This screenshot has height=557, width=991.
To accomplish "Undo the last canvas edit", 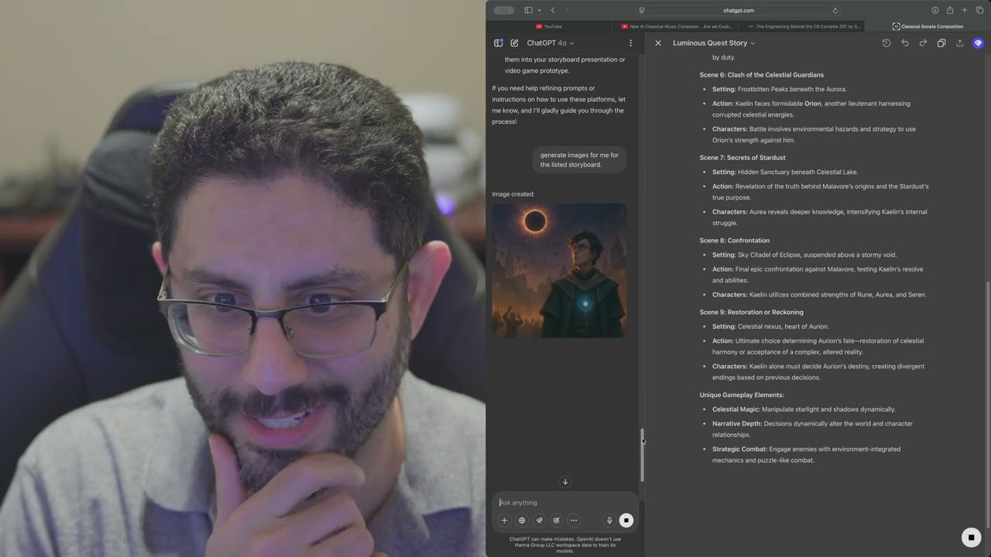I will [904, 43].
